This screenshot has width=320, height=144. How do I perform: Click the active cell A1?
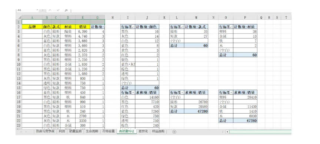[x=32, y=22]
